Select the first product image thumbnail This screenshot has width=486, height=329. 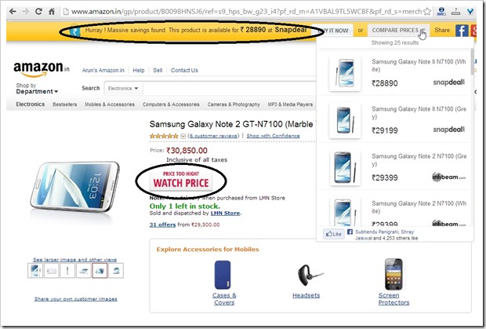click(x=36, y=271)
